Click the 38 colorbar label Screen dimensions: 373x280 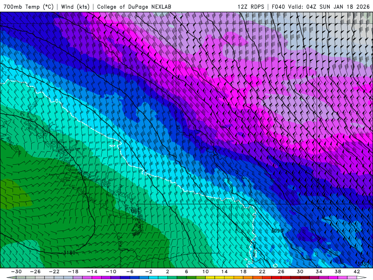[x=338, y=272]
